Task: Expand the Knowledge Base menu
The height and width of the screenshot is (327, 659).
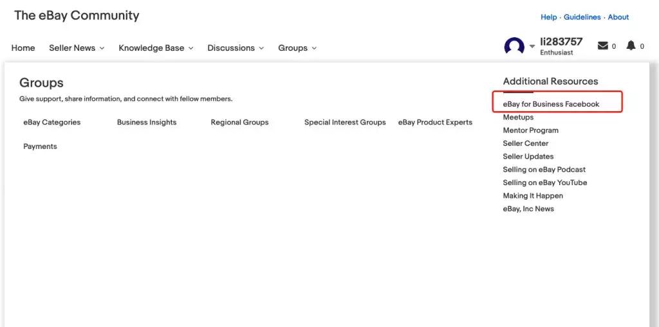Action: (156, 48)
